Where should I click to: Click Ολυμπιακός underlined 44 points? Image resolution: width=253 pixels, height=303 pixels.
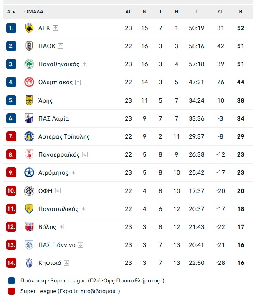click(x=240, y=82)
